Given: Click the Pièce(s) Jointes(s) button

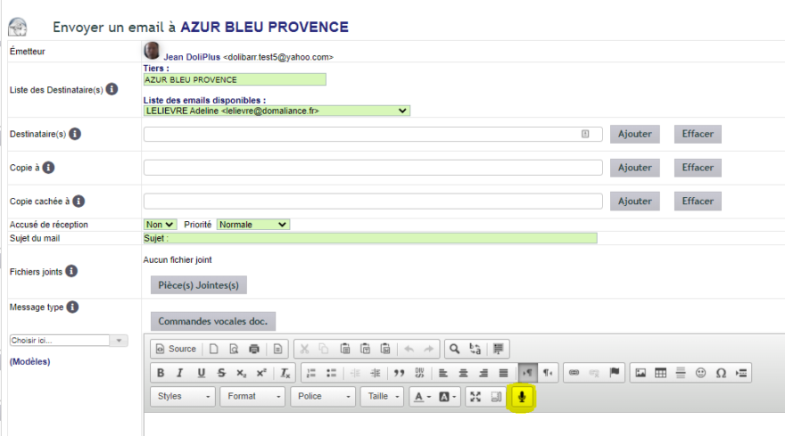Looking at the screenshot, I should click(x=199, y=285).
